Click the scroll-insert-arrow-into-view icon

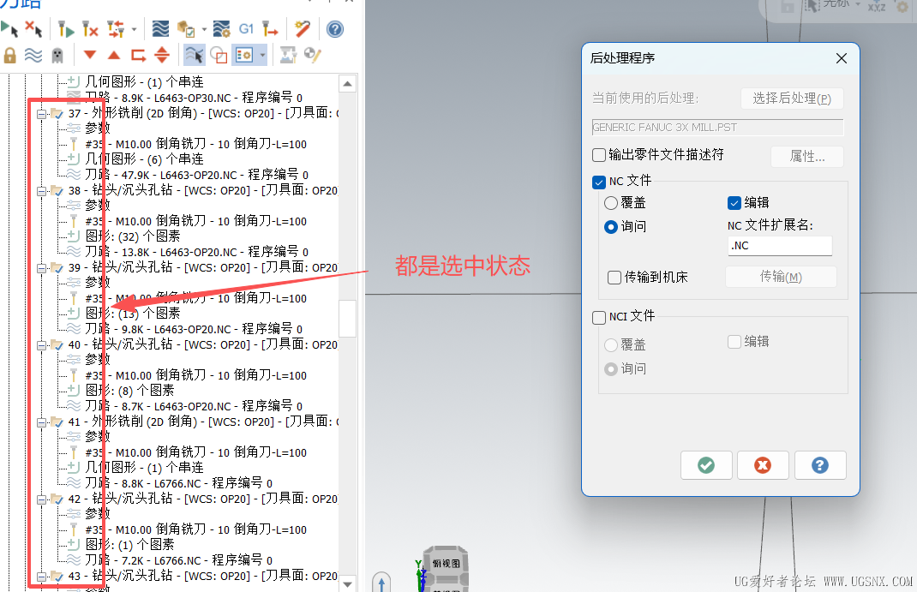[x=162, y=56]
